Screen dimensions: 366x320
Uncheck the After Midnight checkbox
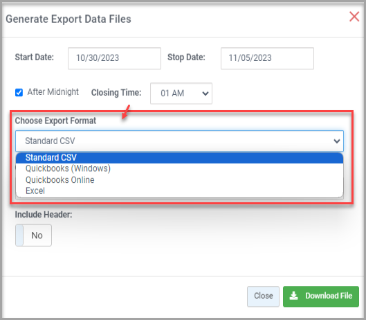click(19, 92)
